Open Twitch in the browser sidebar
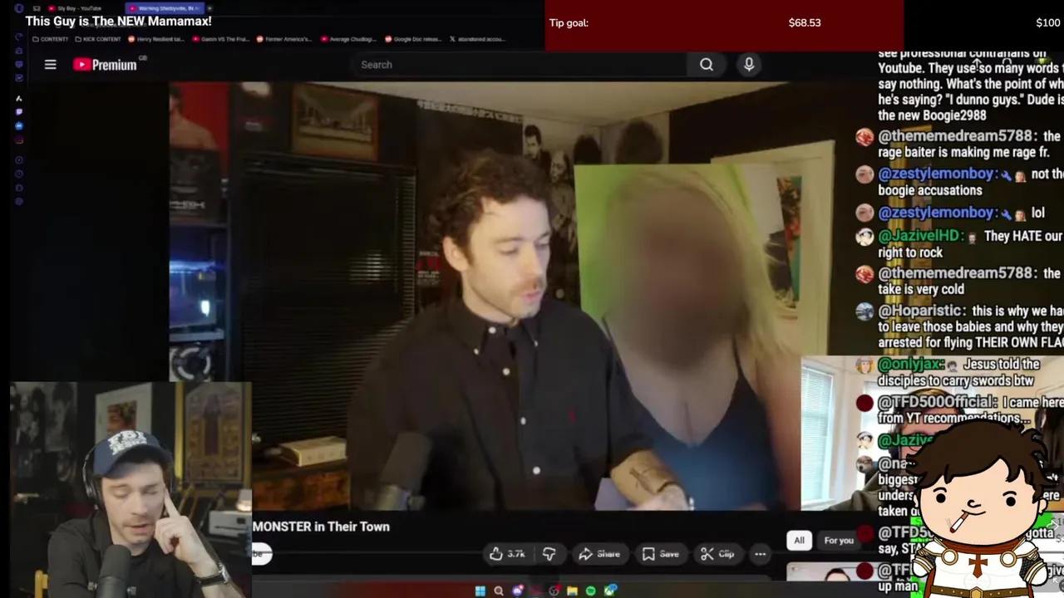The width and height of the screenshot is (1064, 598). click(x=18, y=111)
